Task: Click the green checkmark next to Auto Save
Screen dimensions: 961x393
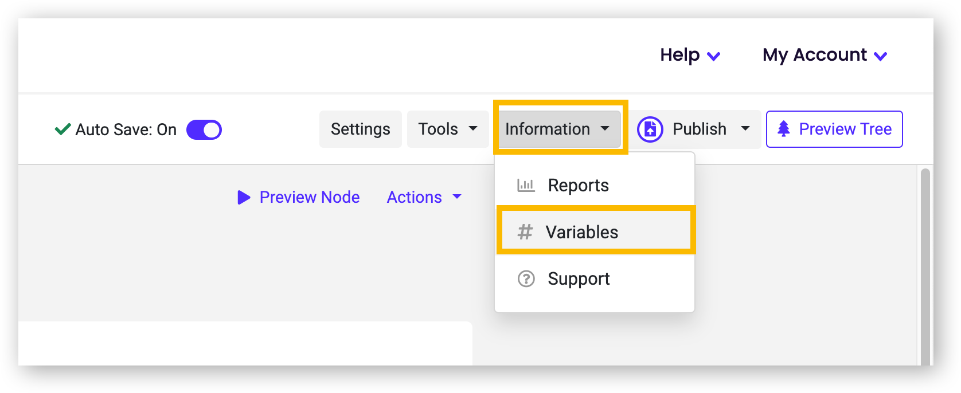Action: (62, 129)
